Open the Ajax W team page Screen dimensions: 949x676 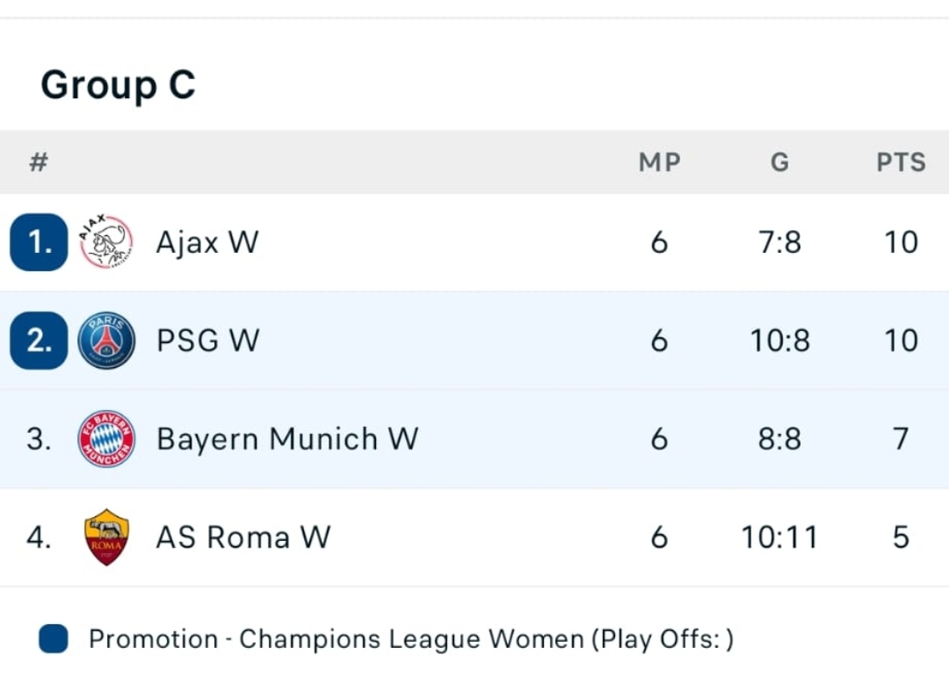[207, 242]
